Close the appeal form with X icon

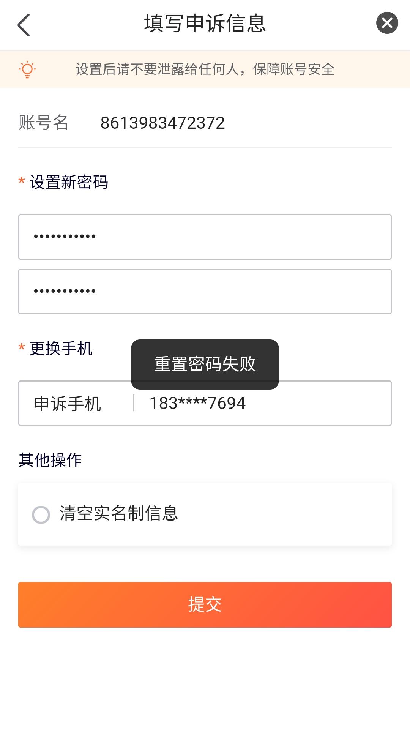[387, 23]
